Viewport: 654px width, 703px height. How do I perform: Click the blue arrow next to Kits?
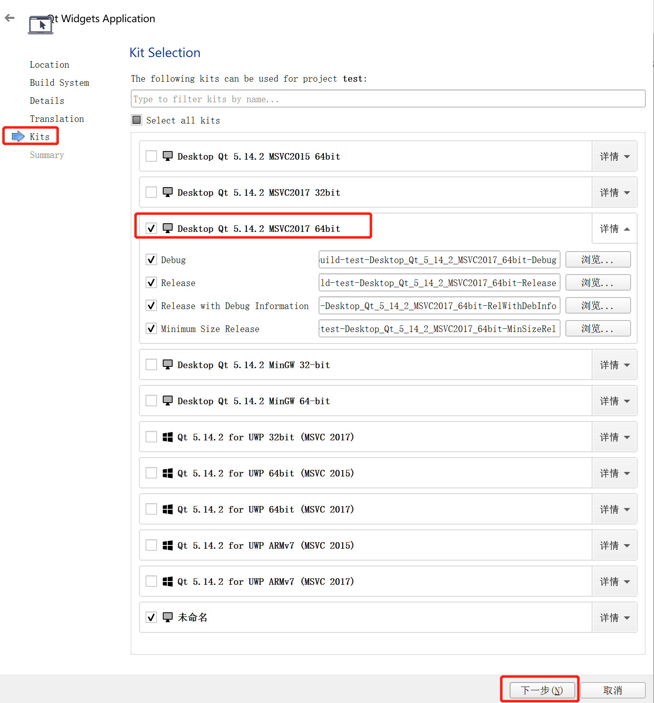18,136
